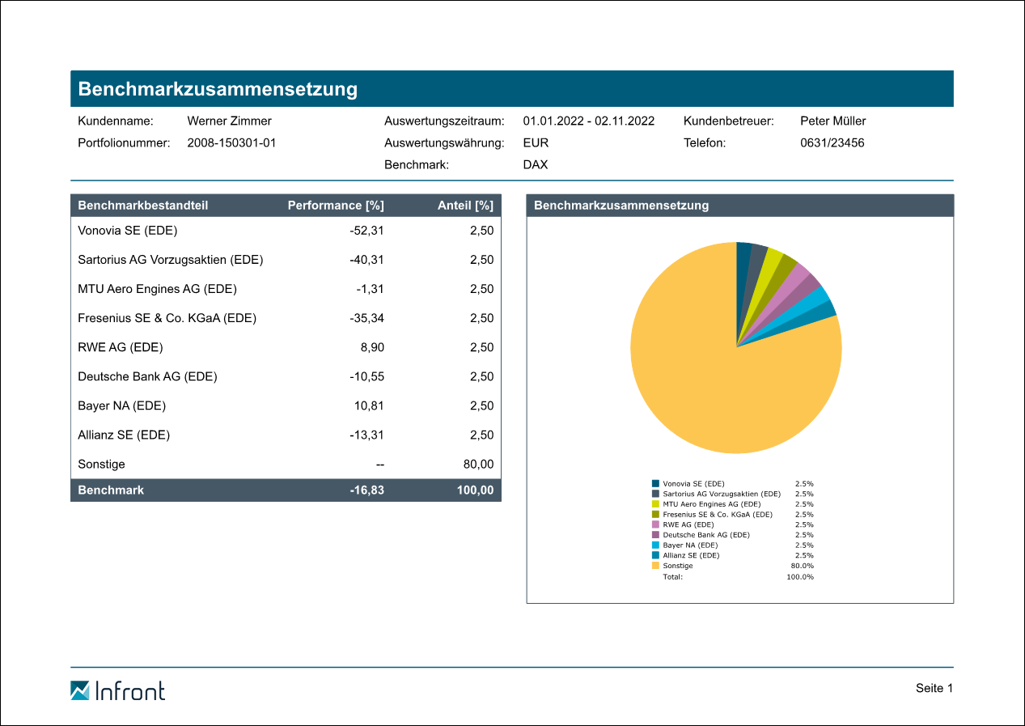Click the phone number 0631/23456
Screen dimensions: 1025x726
tap(832, 143)
